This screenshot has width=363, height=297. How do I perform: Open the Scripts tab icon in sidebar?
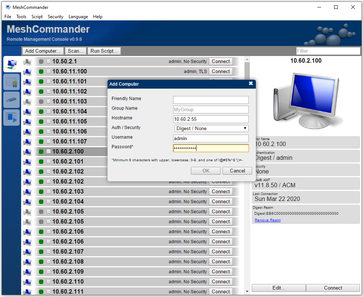coord(11,118)
